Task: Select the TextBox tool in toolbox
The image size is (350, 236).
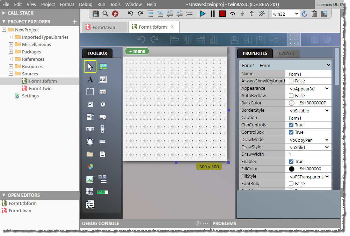Action: pos(103,80)
